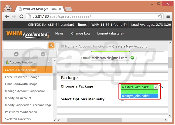This screenshot has width=175, height=125.
Task: Select the '---' package option
Action: [x=139, y=92]
